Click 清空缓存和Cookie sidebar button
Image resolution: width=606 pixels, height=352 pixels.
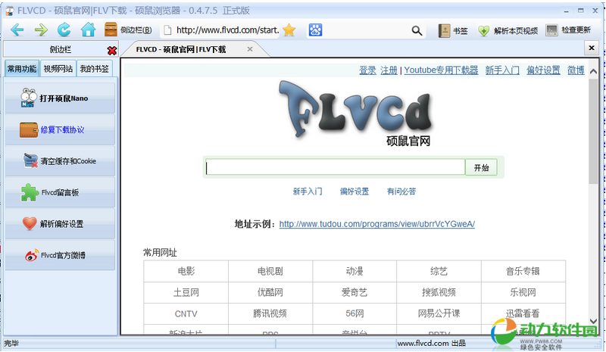61,161
